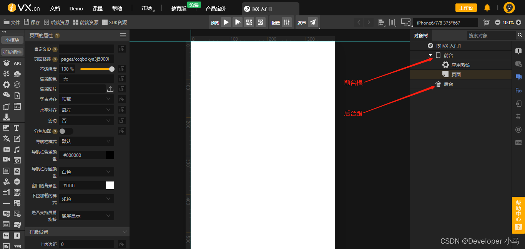Image resolution: width=525 pixels, height=249 pixels.
Task: Click the notification bell icon
Action: [487, 8]
